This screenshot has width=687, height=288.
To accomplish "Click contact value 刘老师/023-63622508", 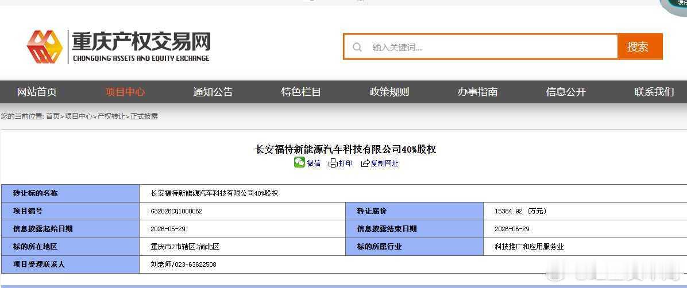I will tap(184, 264).
